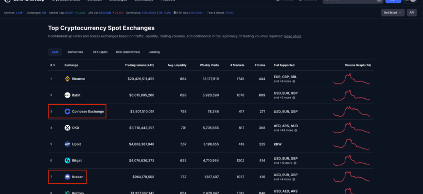Click the Bybit exchange logo

coord(68,95)
